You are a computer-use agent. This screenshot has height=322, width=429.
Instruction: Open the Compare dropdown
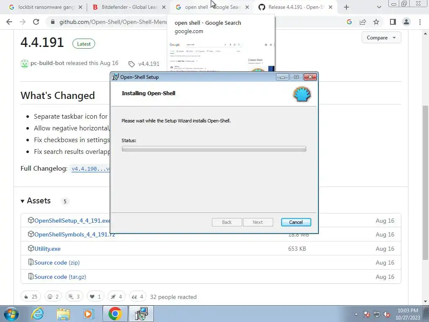point(381,37)
